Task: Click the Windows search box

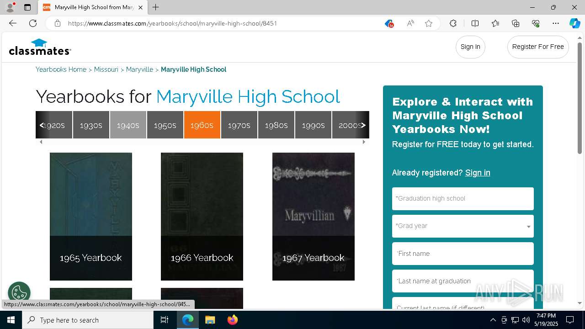Action: pyautogui.click(x=88, y=320)
